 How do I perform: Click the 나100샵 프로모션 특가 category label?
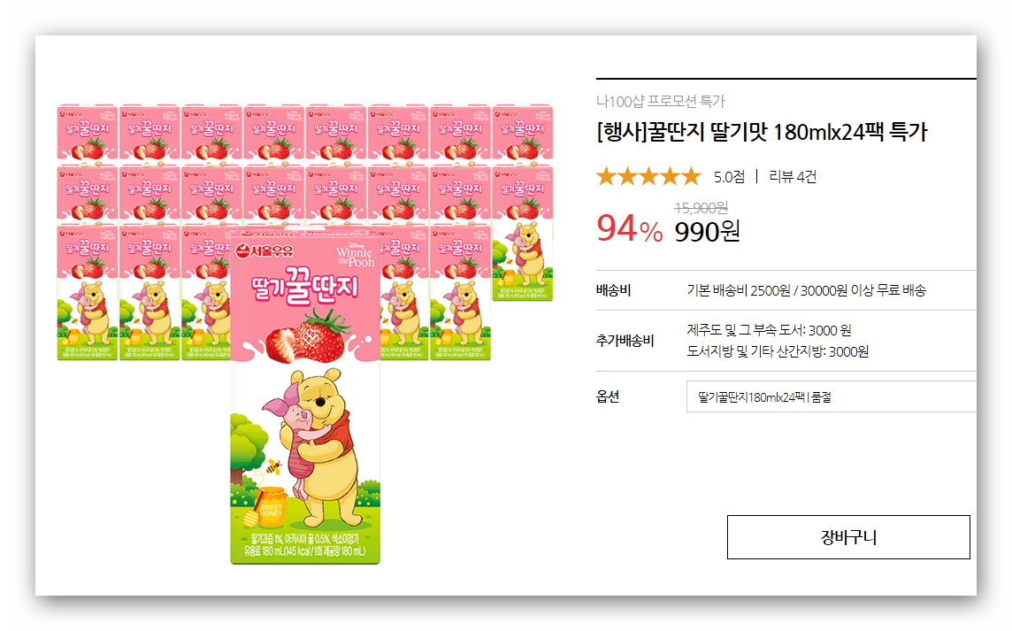660,101
